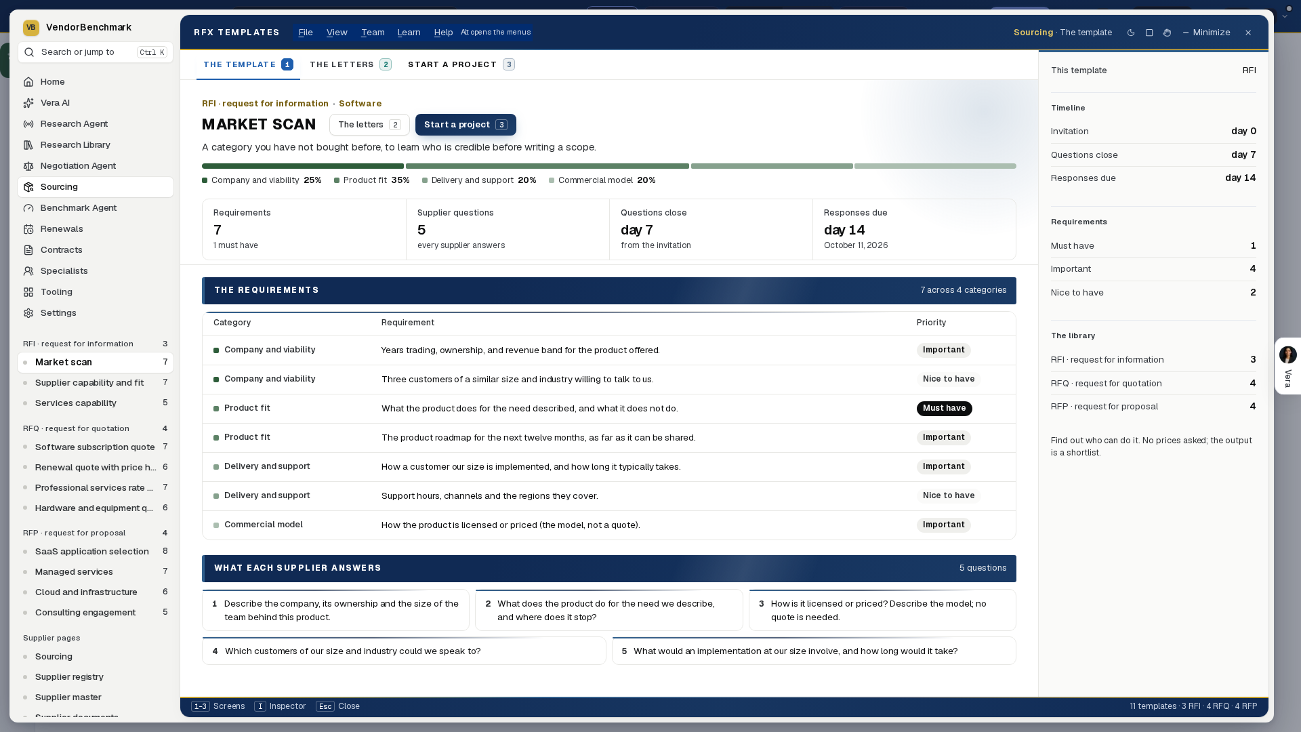
Task: Click the Home icon in the sidebar
Action: pos(28,82)
